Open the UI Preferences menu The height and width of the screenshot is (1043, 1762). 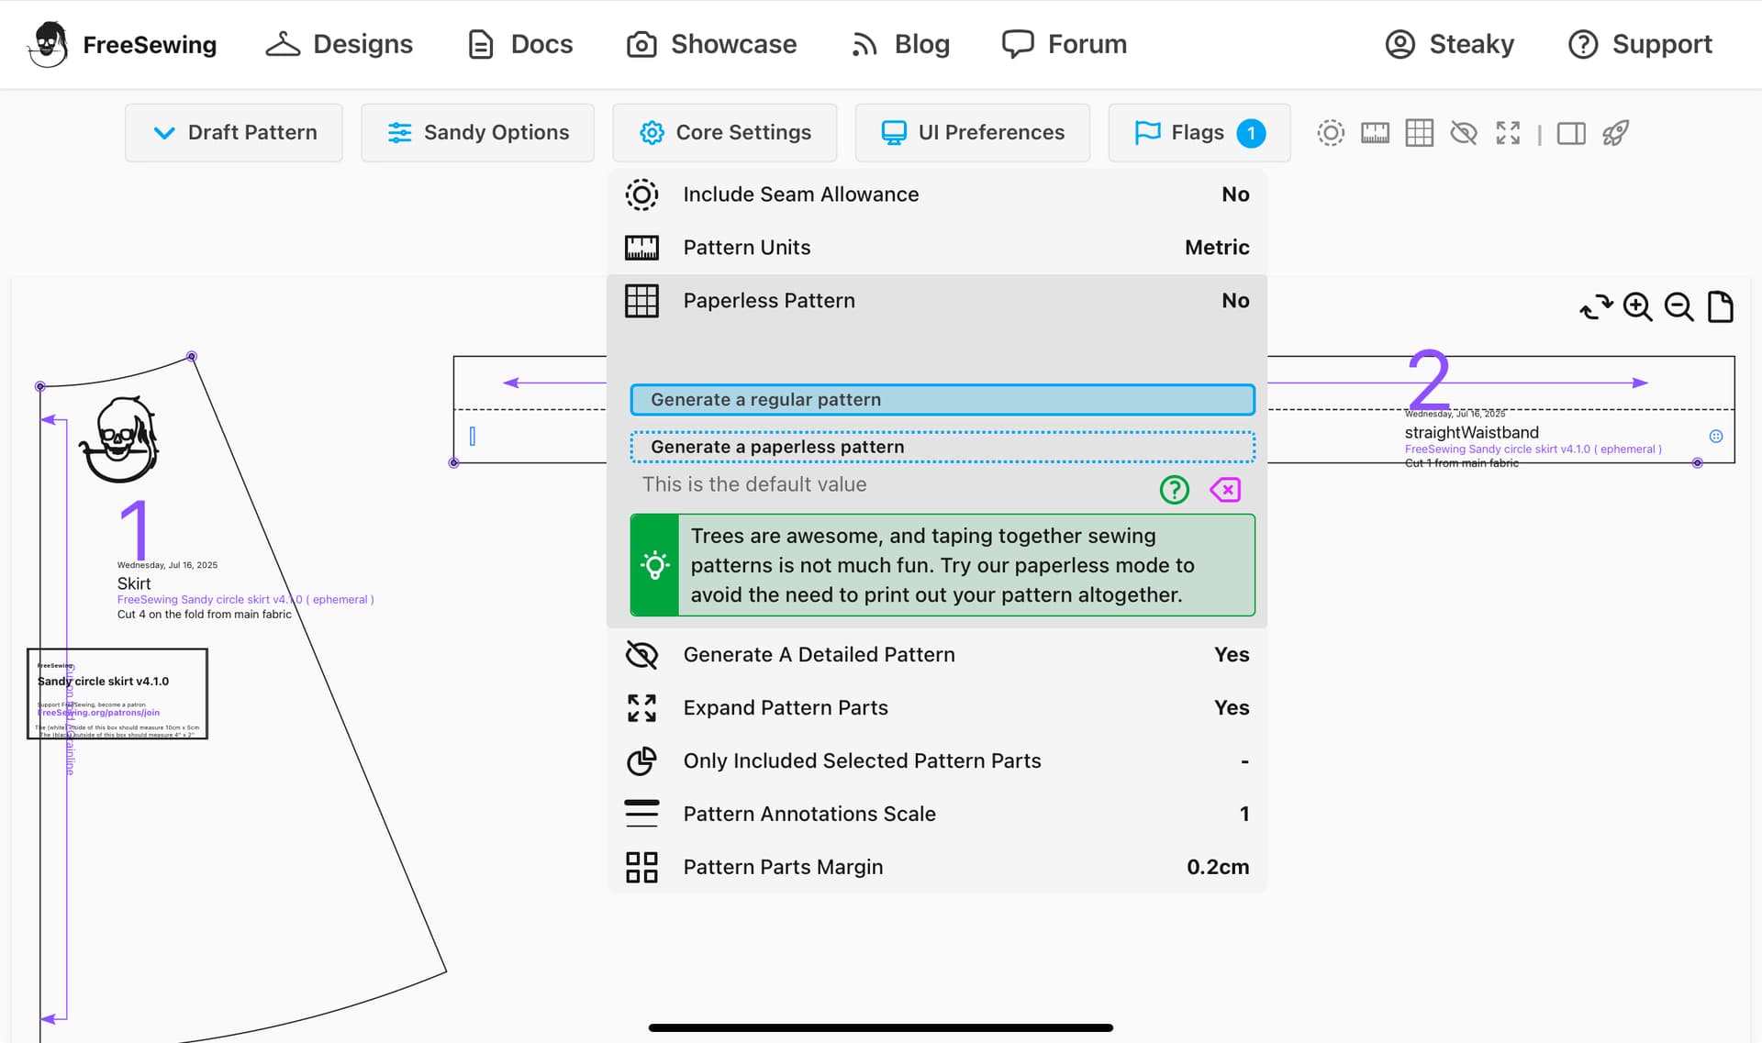click(x=973, y=132)
